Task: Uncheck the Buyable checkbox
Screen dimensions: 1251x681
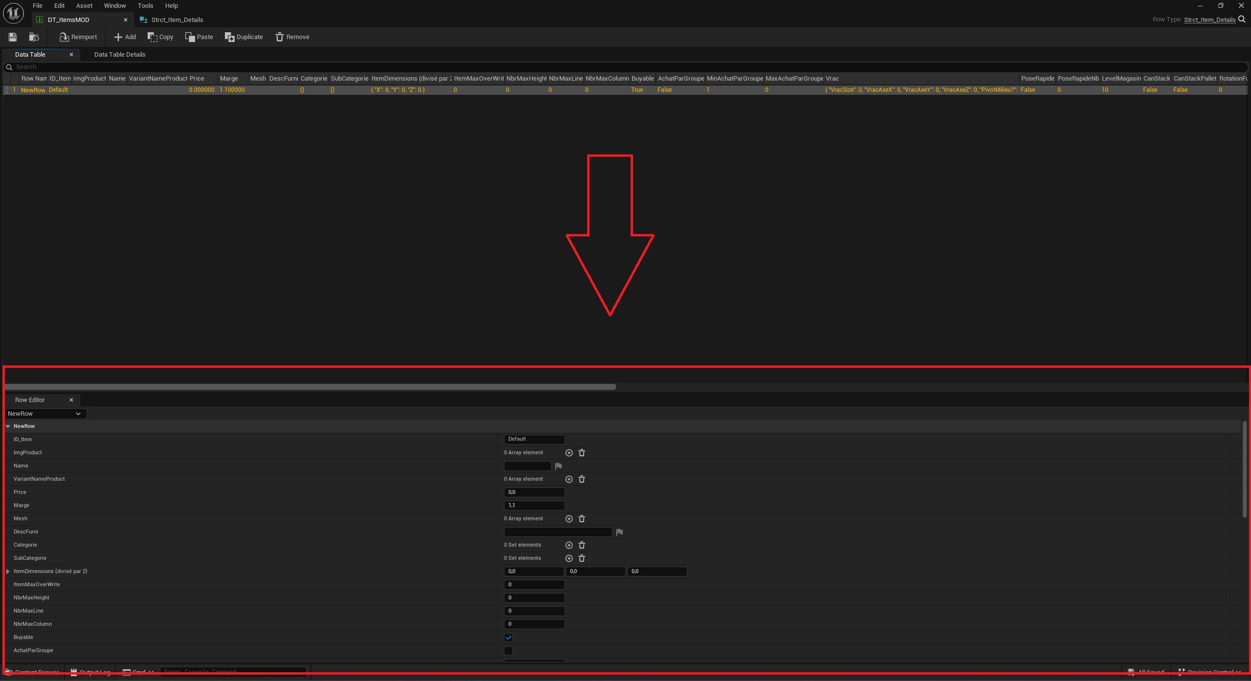Action: pos(508,638)
